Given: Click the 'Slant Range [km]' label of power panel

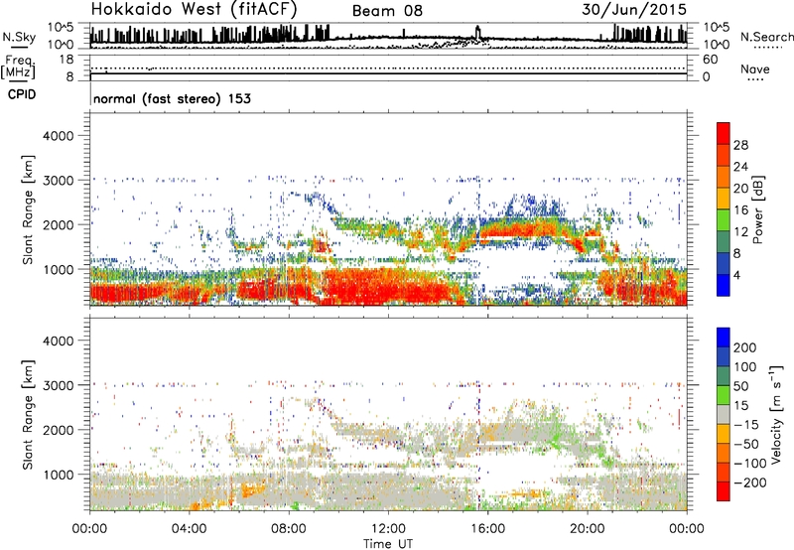Looking at the screenshot, I should [x=28, y=209].
